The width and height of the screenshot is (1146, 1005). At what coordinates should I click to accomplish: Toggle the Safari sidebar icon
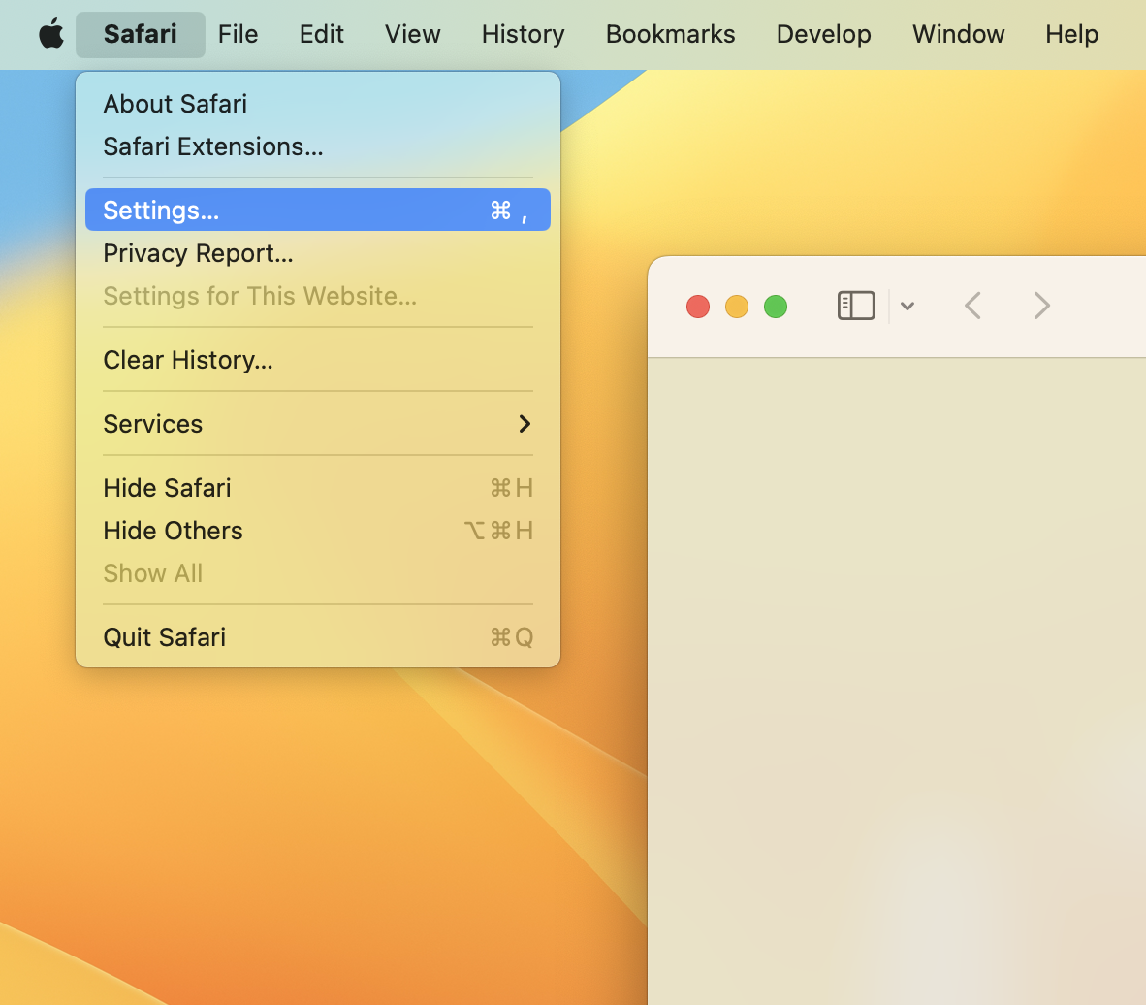click(x=855, y=306)
